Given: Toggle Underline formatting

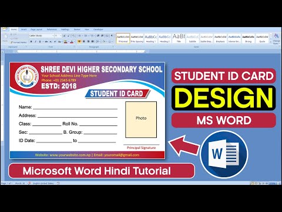Looking at the screenshot, I should (40, 42).
